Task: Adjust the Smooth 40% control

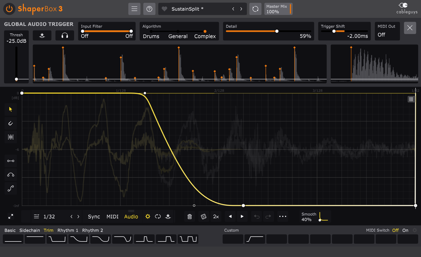Action: [315, 217]
